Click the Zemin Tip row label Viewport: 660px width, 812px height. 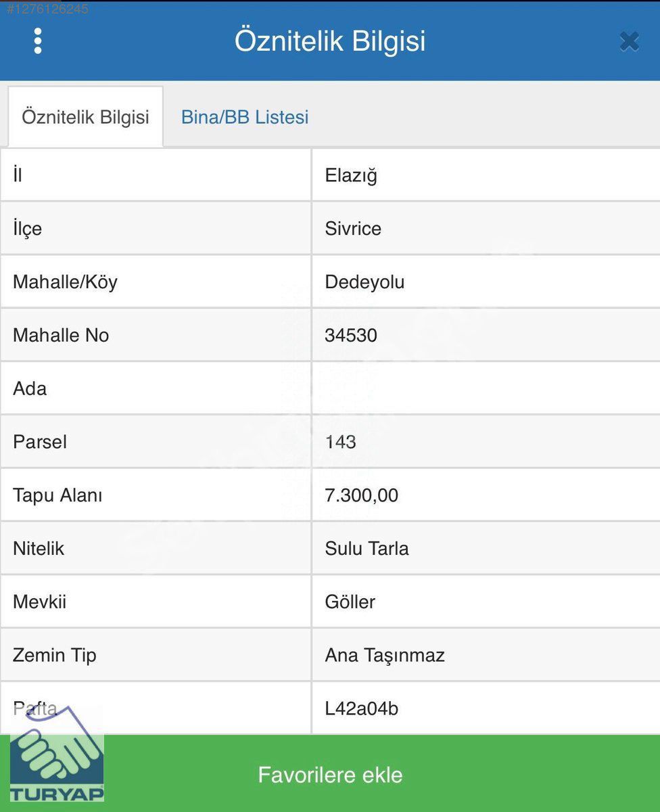[54, 656]
